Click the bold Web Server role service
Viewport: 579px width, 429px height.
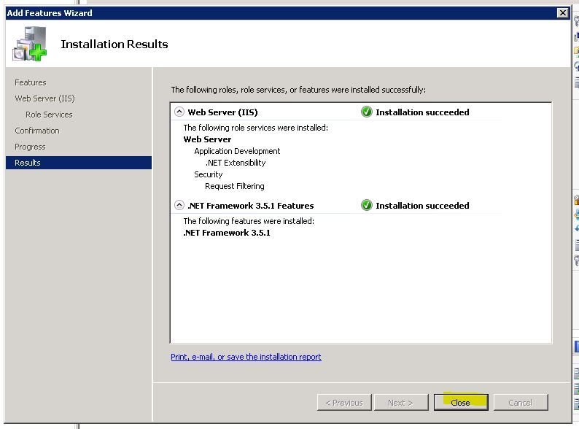click(207, 139)
